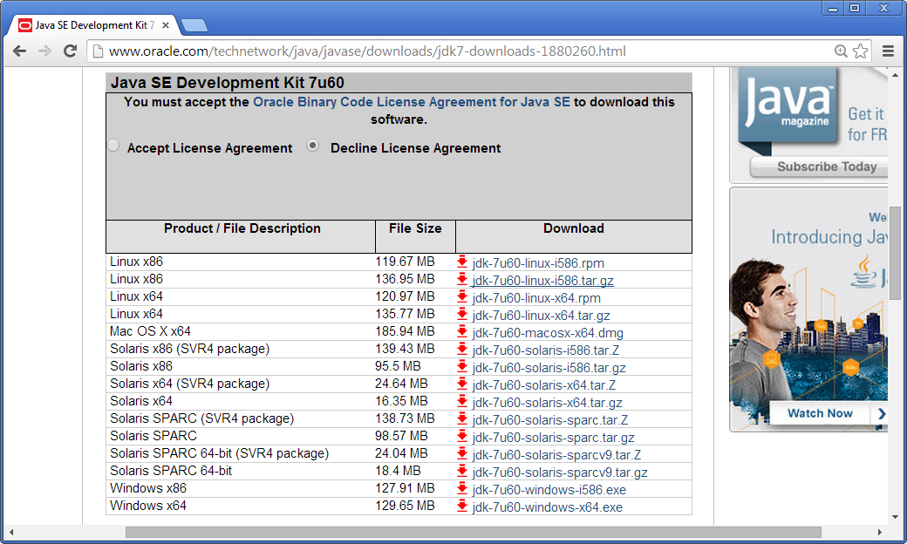Click the Watch Now button
Screen dimensions: 907x544
click(820, 414)
